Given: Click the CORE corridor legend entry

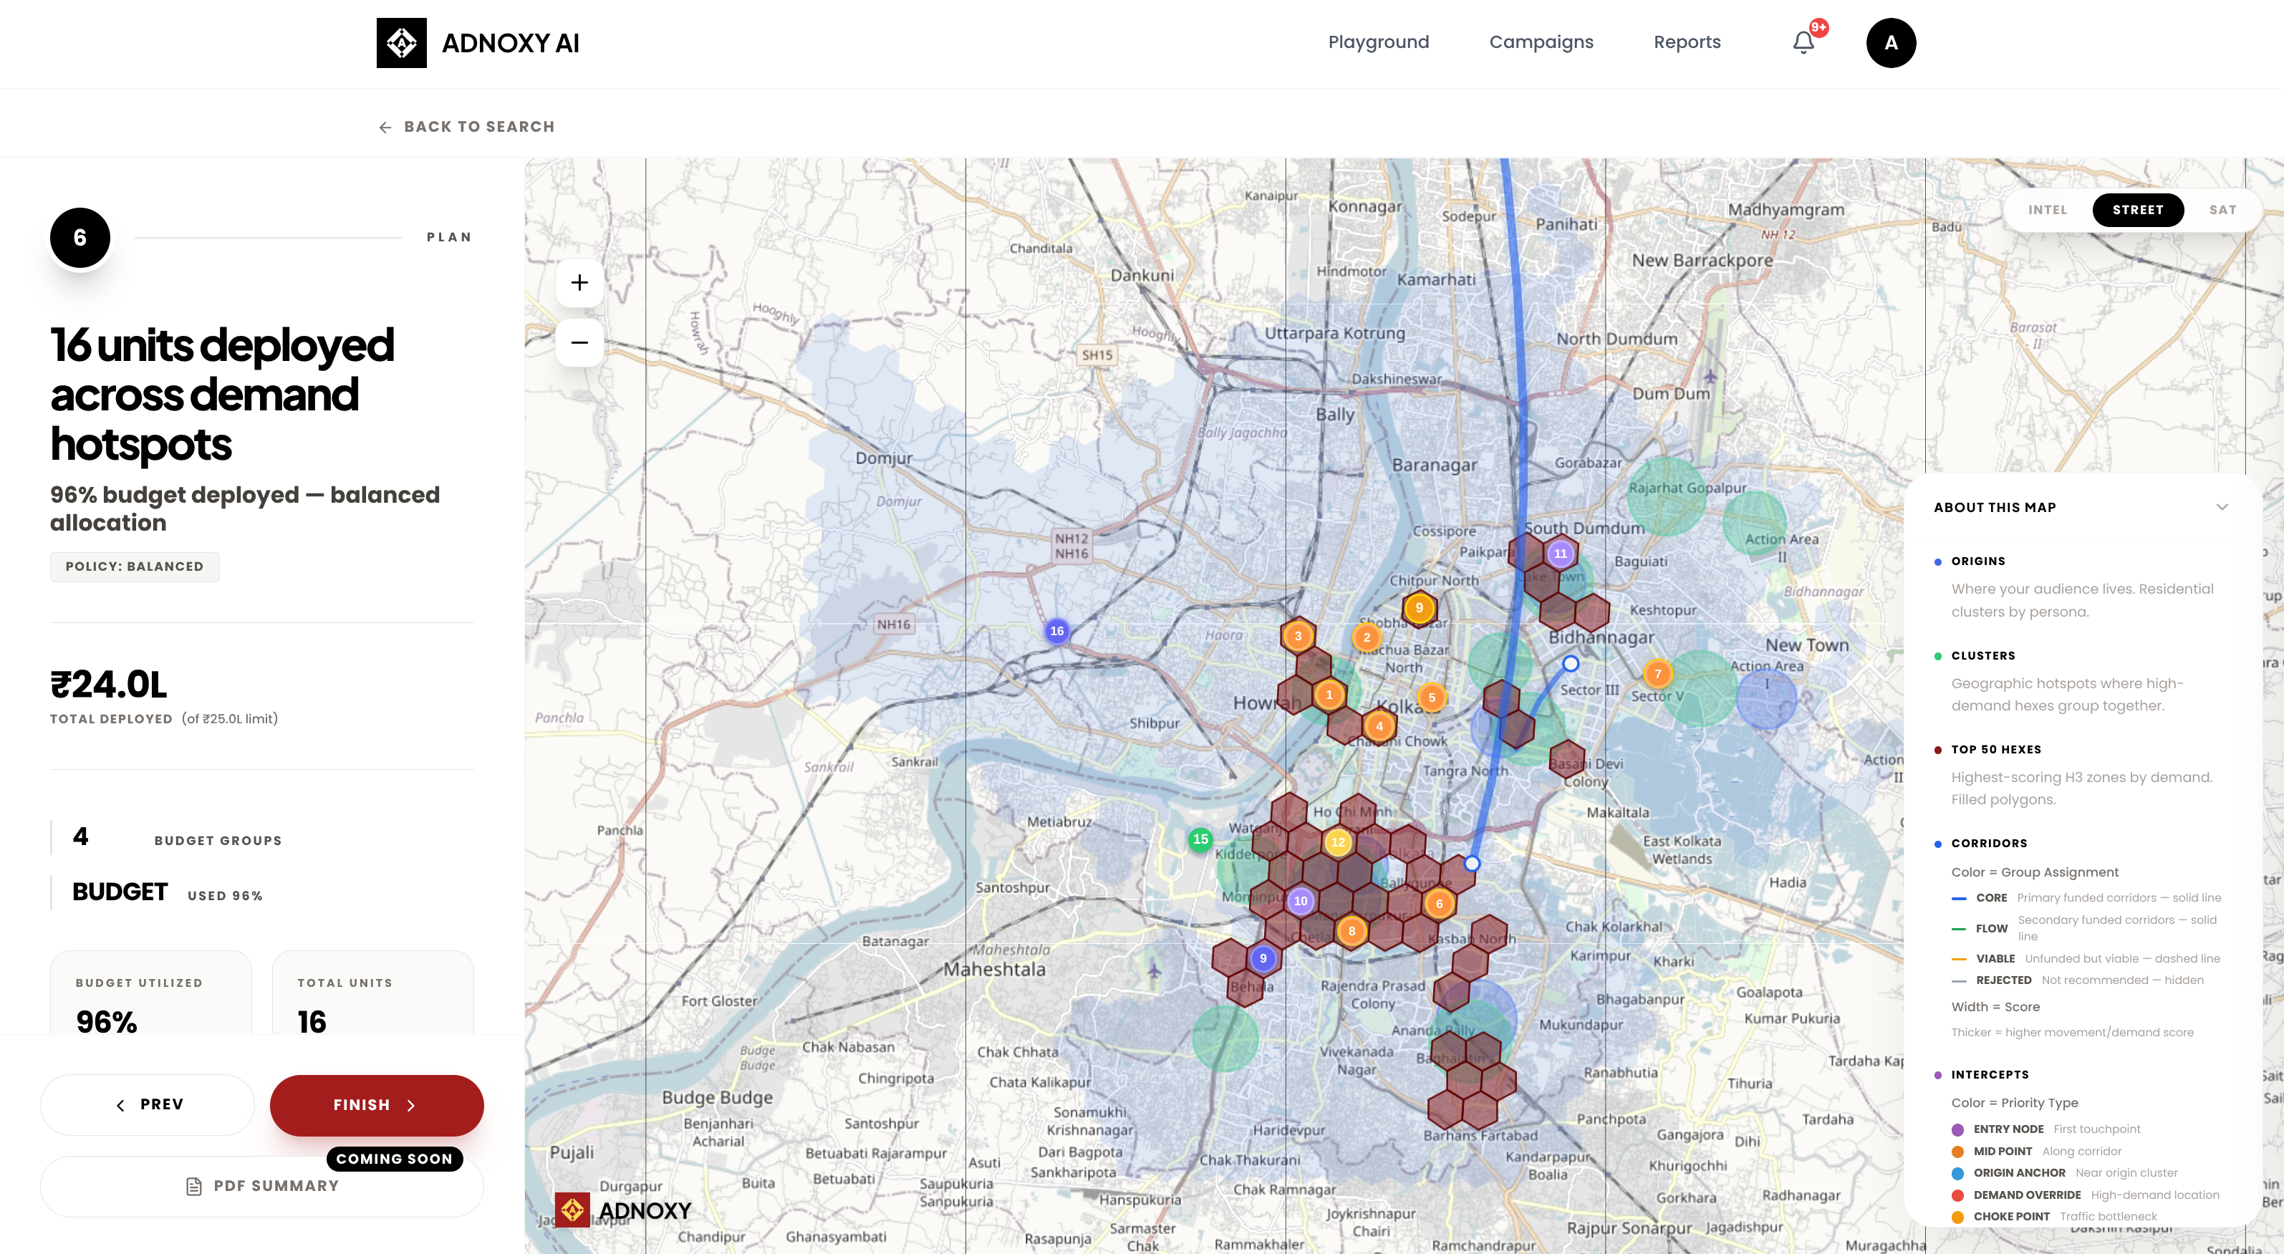Looking at the screenshot, I should (x=2086, y=897).
